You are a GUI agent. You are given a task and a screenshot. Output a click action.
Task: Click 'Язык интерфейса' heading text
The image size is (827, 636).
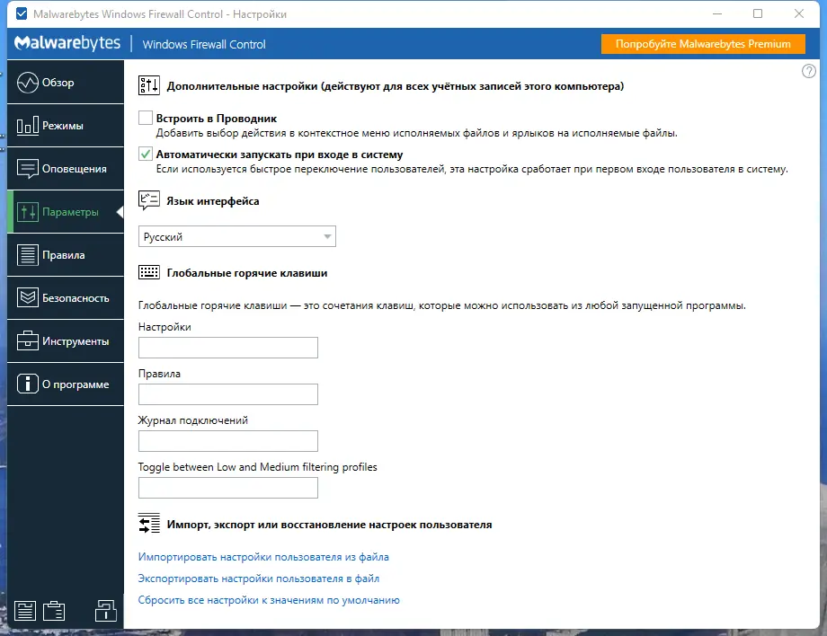212,201
